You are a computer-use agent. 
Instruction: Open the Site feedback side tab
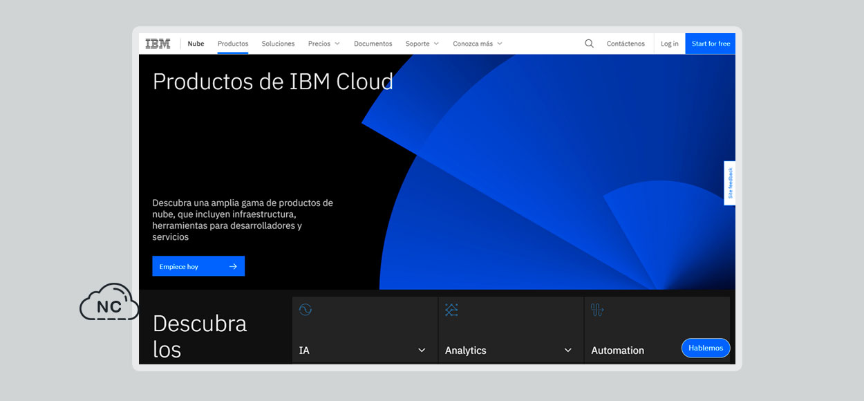tap(730, 183)
